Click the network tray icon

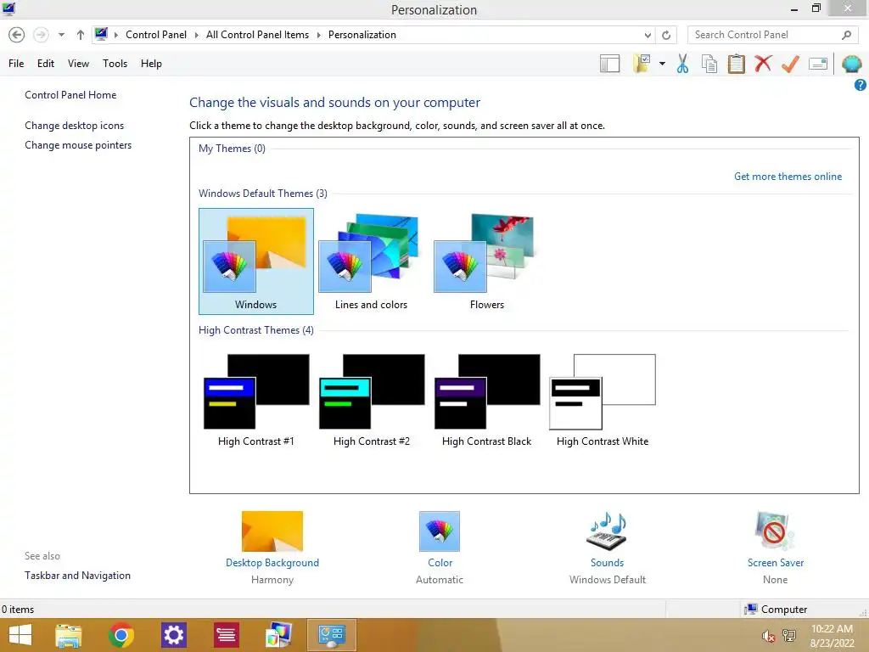pyautogui.click(x=789, y=636)
